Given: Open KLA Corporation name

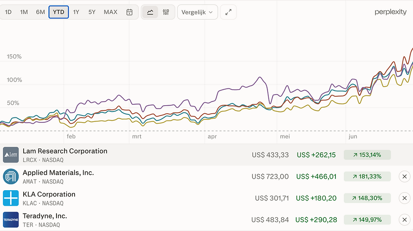Looking at the screenshot, I should [x=49, y=194].
